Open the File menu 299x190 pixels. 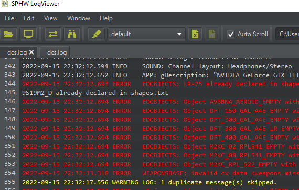(x=9, y=18)
